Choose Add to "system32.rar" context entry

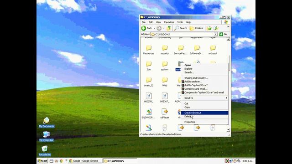(x=205, y=85)
